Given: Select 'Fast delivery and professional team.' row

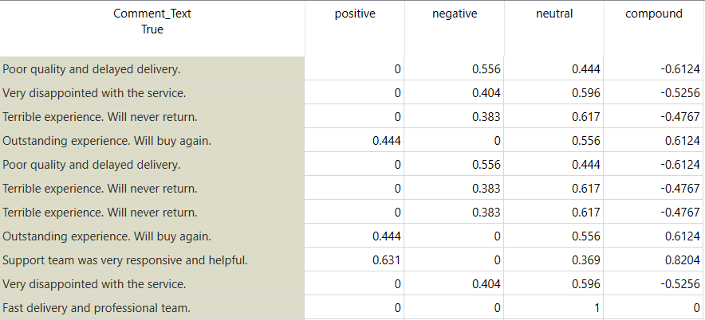Looking at the screenshot, I should coord(96,308).
